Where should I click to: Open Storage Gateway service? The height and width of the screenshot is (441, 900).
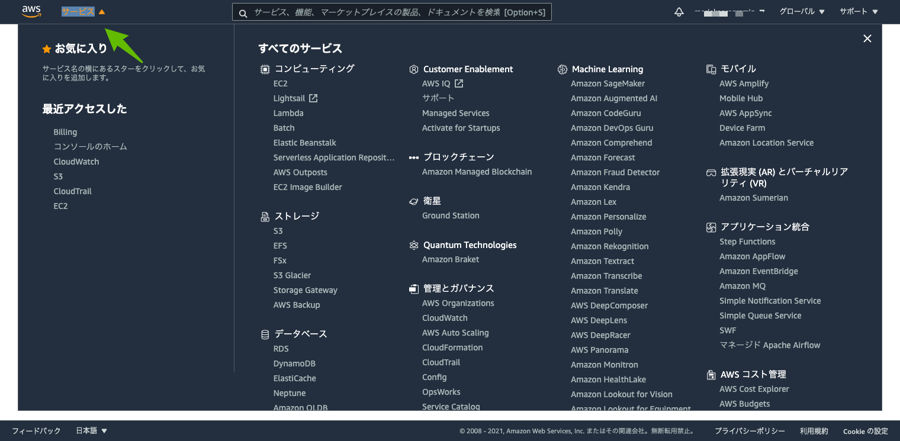click(306, 290)
